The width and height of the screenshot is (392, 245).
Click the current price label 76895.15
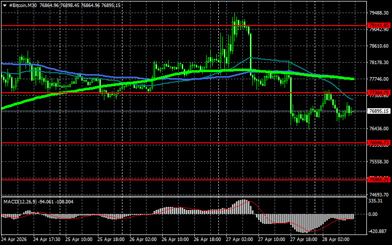(379, 111)
